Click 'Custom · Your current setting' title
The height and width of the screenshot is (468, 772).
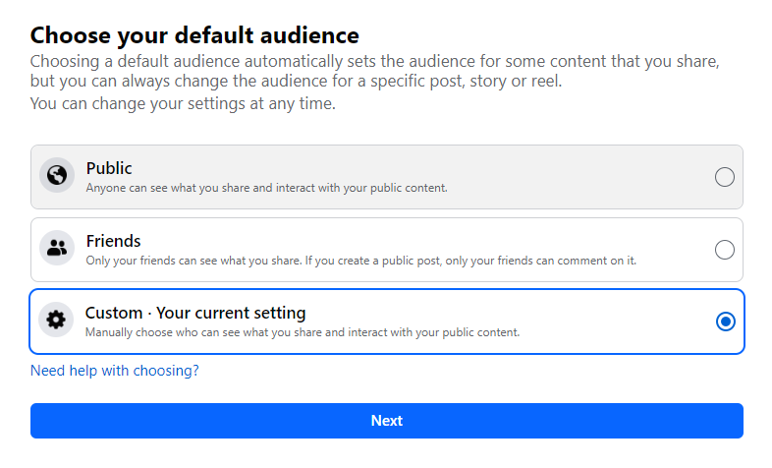tap(195, 314)
